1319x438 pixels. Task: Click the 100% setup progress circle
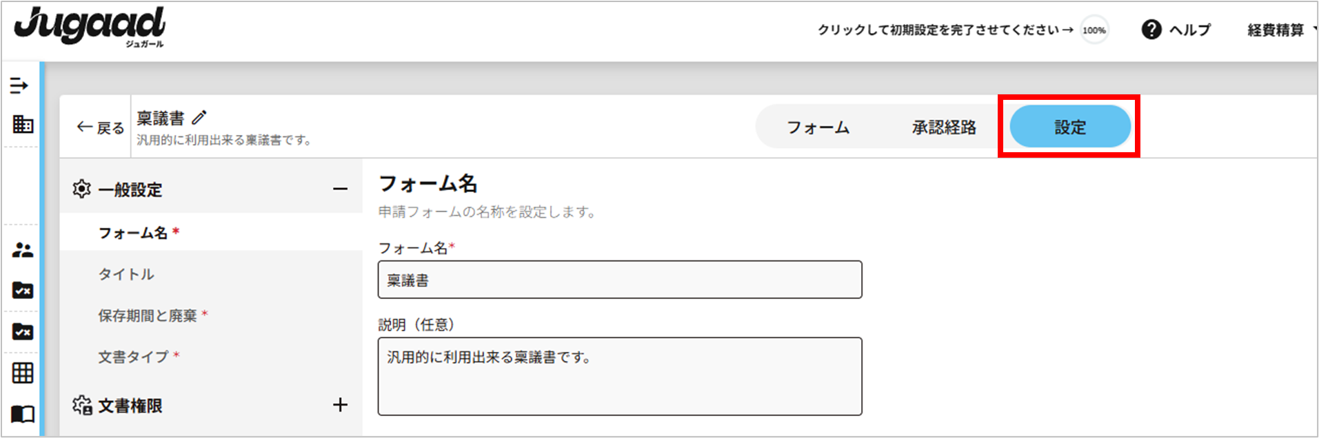(x=1094, y=30)
